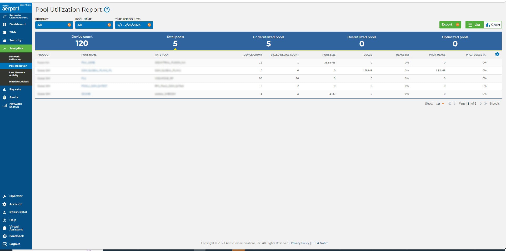The height and width of the screenshot is (251, 506).
Task: Check Network Status from the sidebar
Action: 16,105
